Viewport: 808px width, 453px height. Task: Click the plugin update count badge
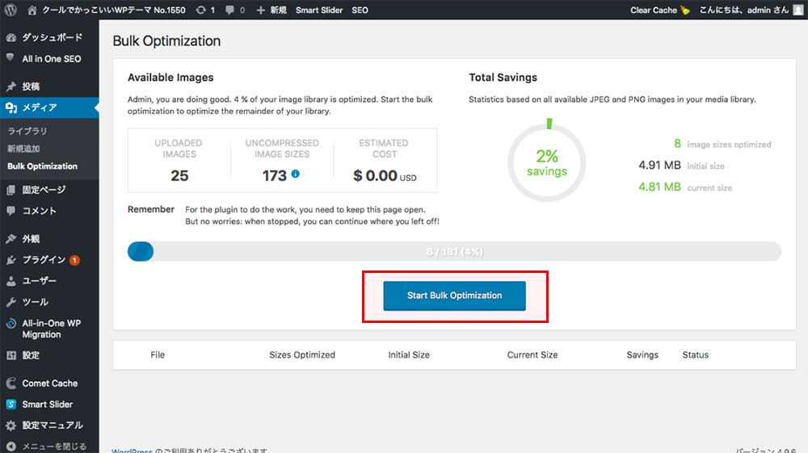tap(74, 261)
